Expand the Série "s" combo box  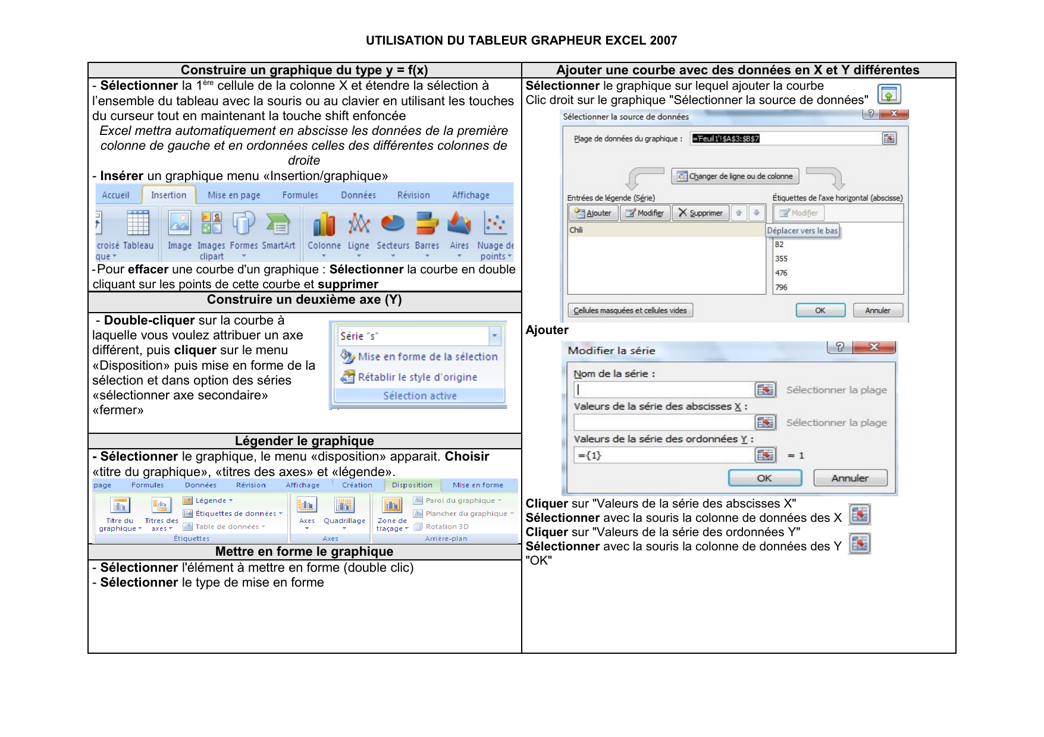pyautogui.click(x=494, y=336)
